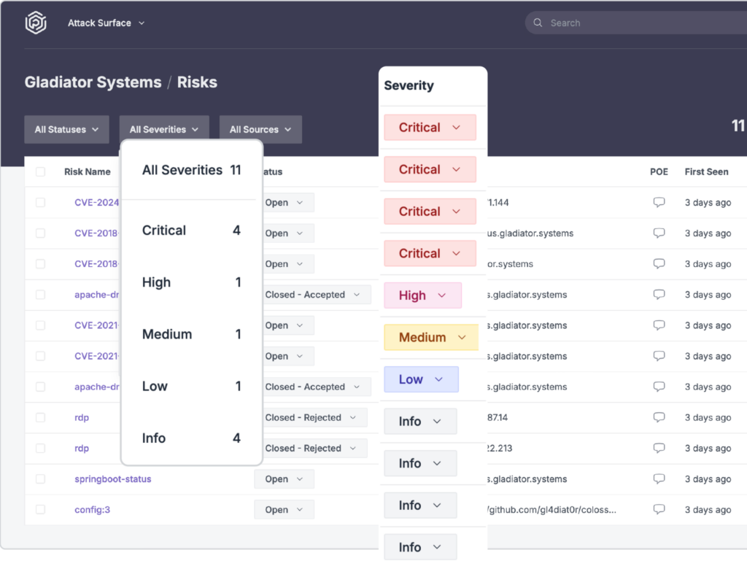The width and height of the screenshot is (747, 569).
Task: Open the Closed - Rejected dropdown in the 87.14 row
Action: [x=315, y=417]
